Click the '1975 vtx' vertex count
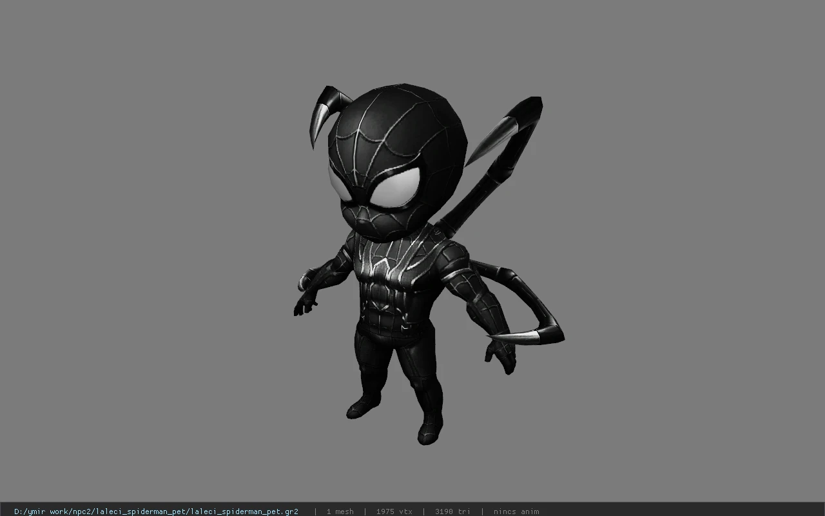 coord(394,511)
